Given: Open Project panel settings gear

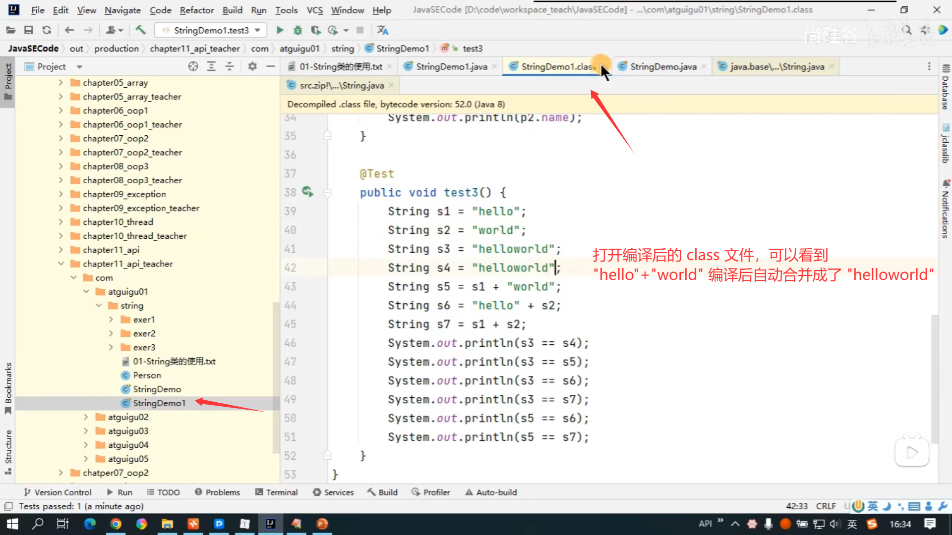Looking at the screenshot, I should (252, 66).
